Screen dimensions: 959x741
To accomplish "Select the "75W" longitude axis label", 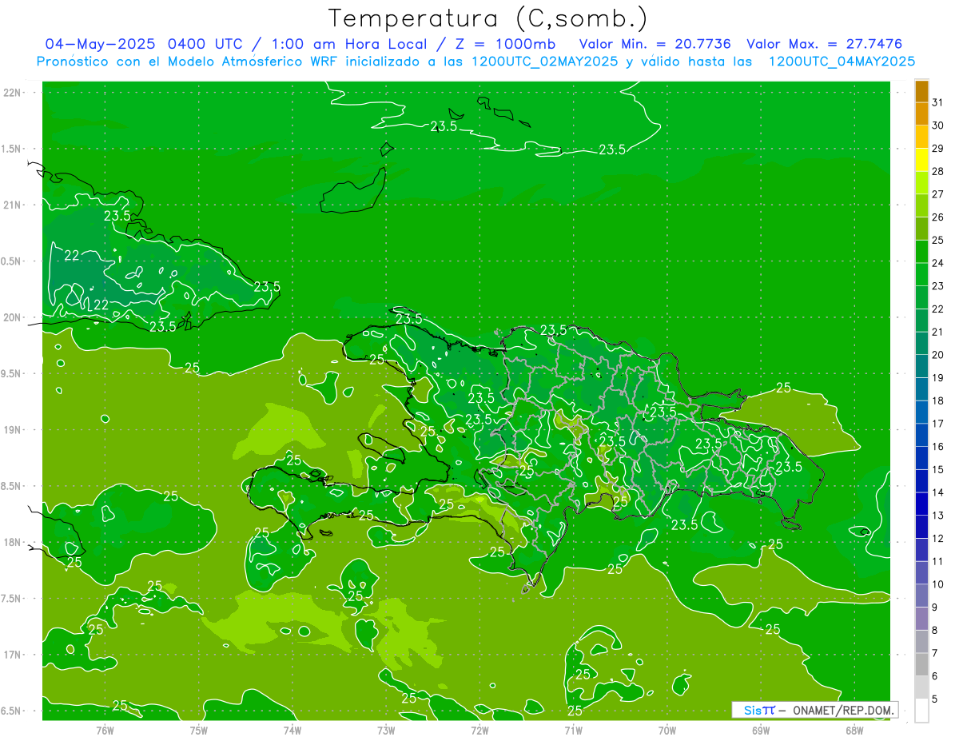I will 198,730.
